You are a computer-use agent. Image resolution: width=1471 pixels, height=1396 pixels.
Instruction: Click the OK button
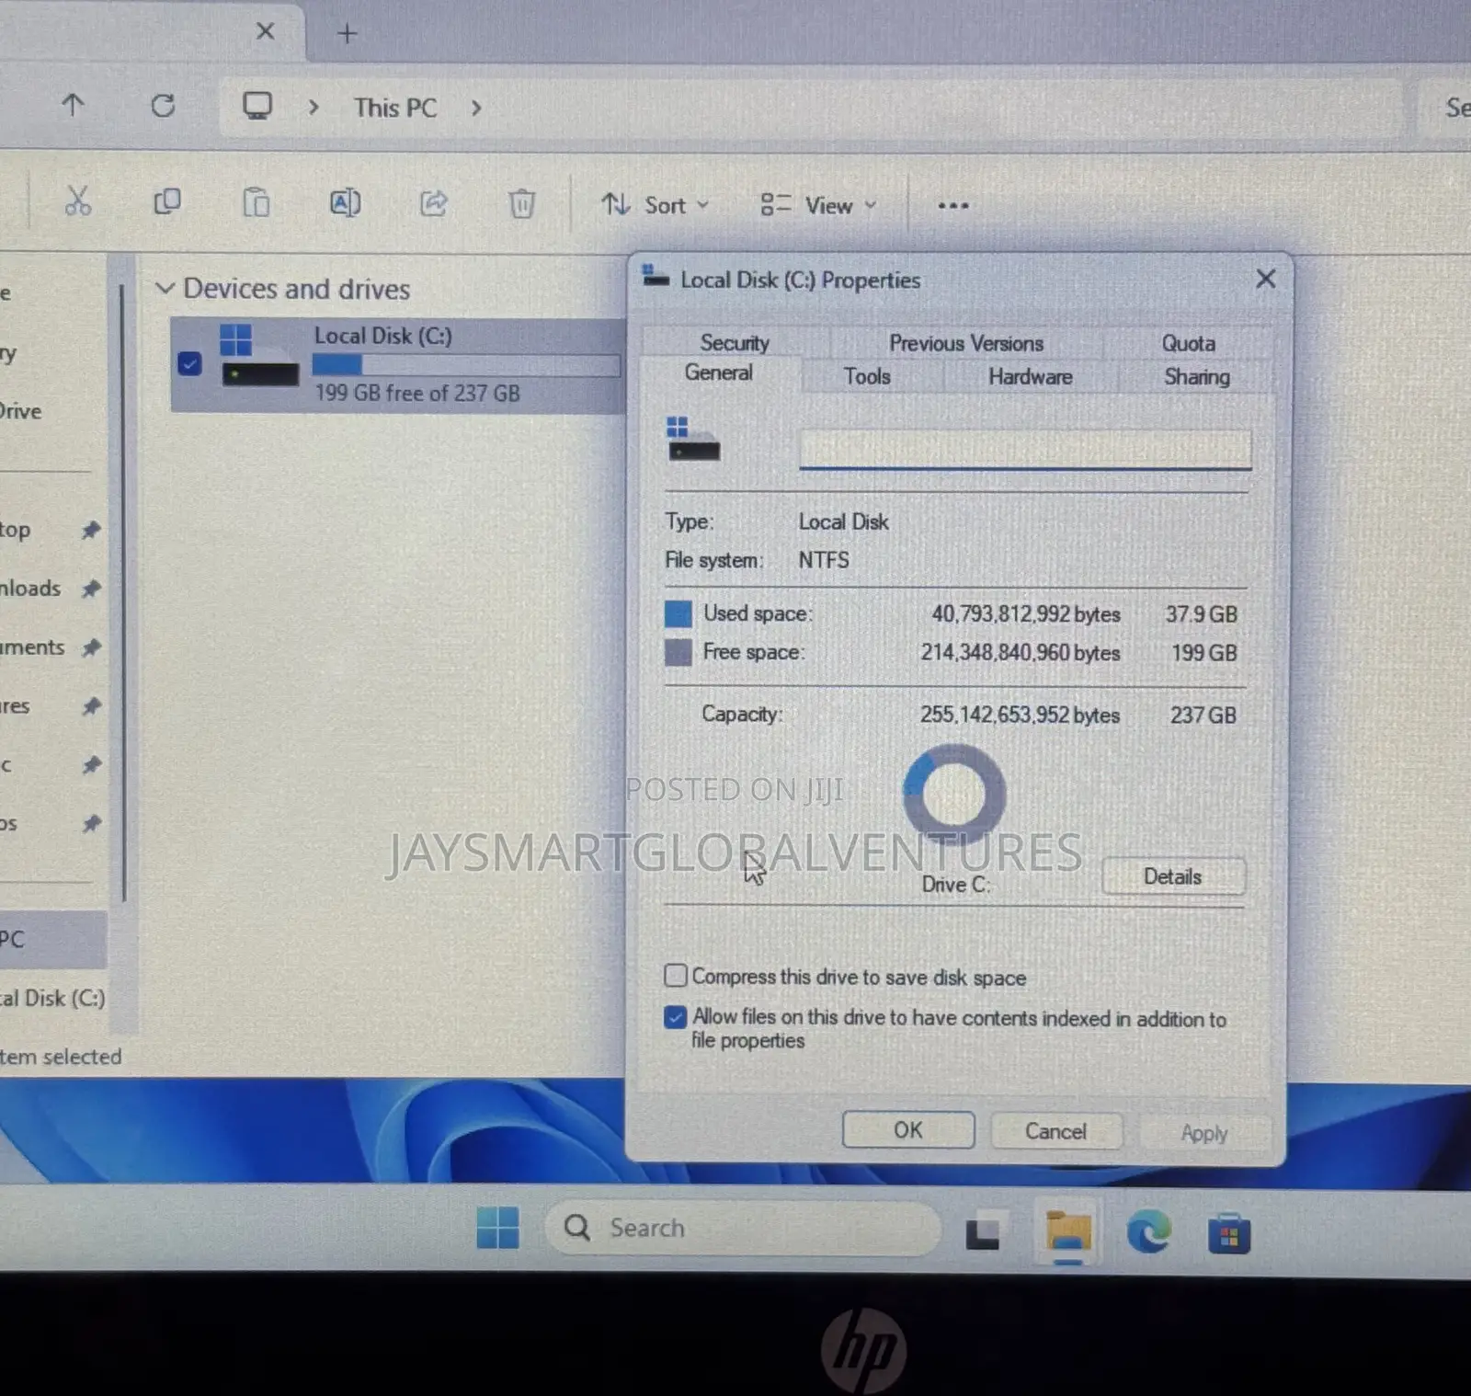point(908,1130)
